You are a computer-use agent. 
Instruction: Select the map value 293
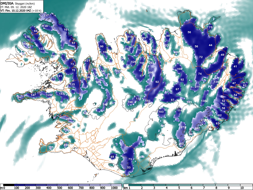coord(151,63)
